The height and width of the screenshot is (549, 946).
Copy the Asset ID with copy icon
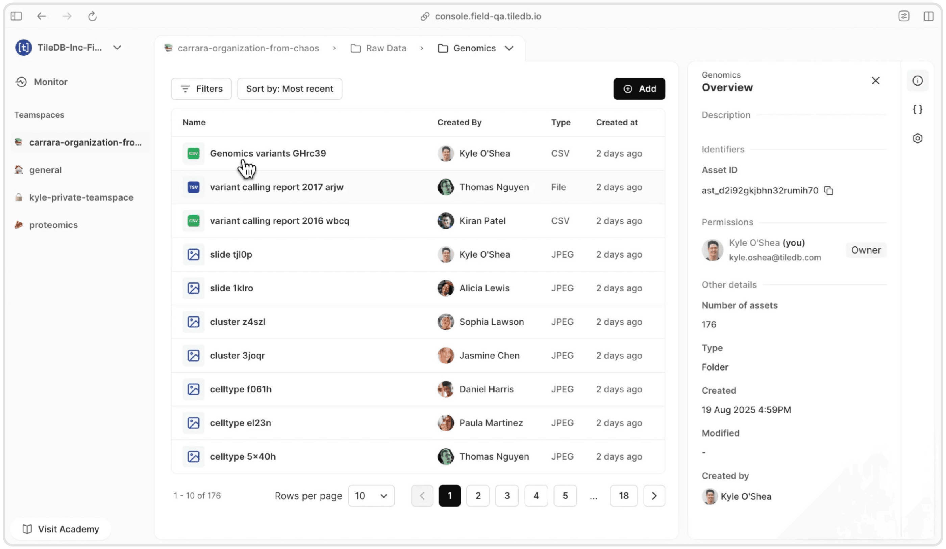point(828,191)
